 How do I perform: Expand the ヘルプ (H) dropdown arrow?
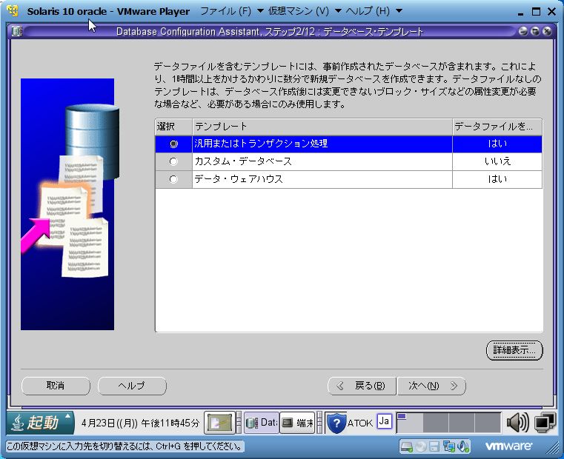click(399, 11)
